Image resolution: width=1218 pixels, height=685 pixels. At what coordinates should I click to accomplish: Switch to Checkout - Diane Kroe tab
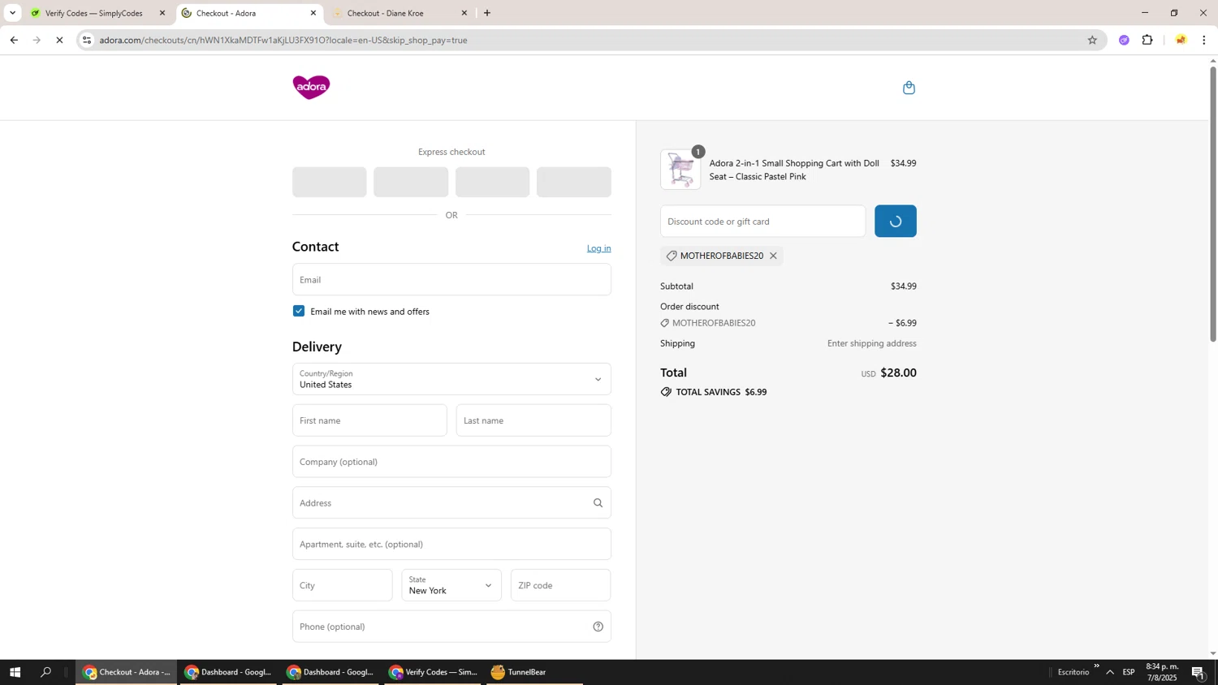click(x=400, y=13)
